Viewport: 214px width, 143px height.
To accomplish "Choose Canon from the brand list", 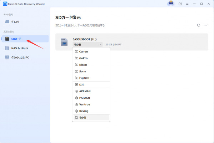I will point(91,51).
